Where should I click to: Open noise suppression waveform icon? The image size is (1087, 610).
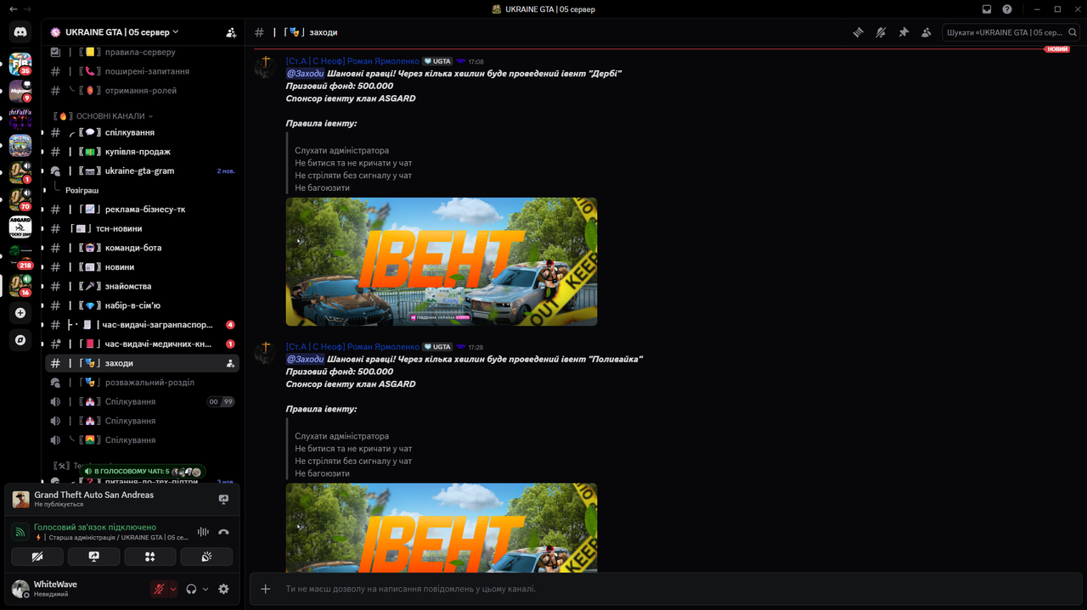(x=203, y=532)
